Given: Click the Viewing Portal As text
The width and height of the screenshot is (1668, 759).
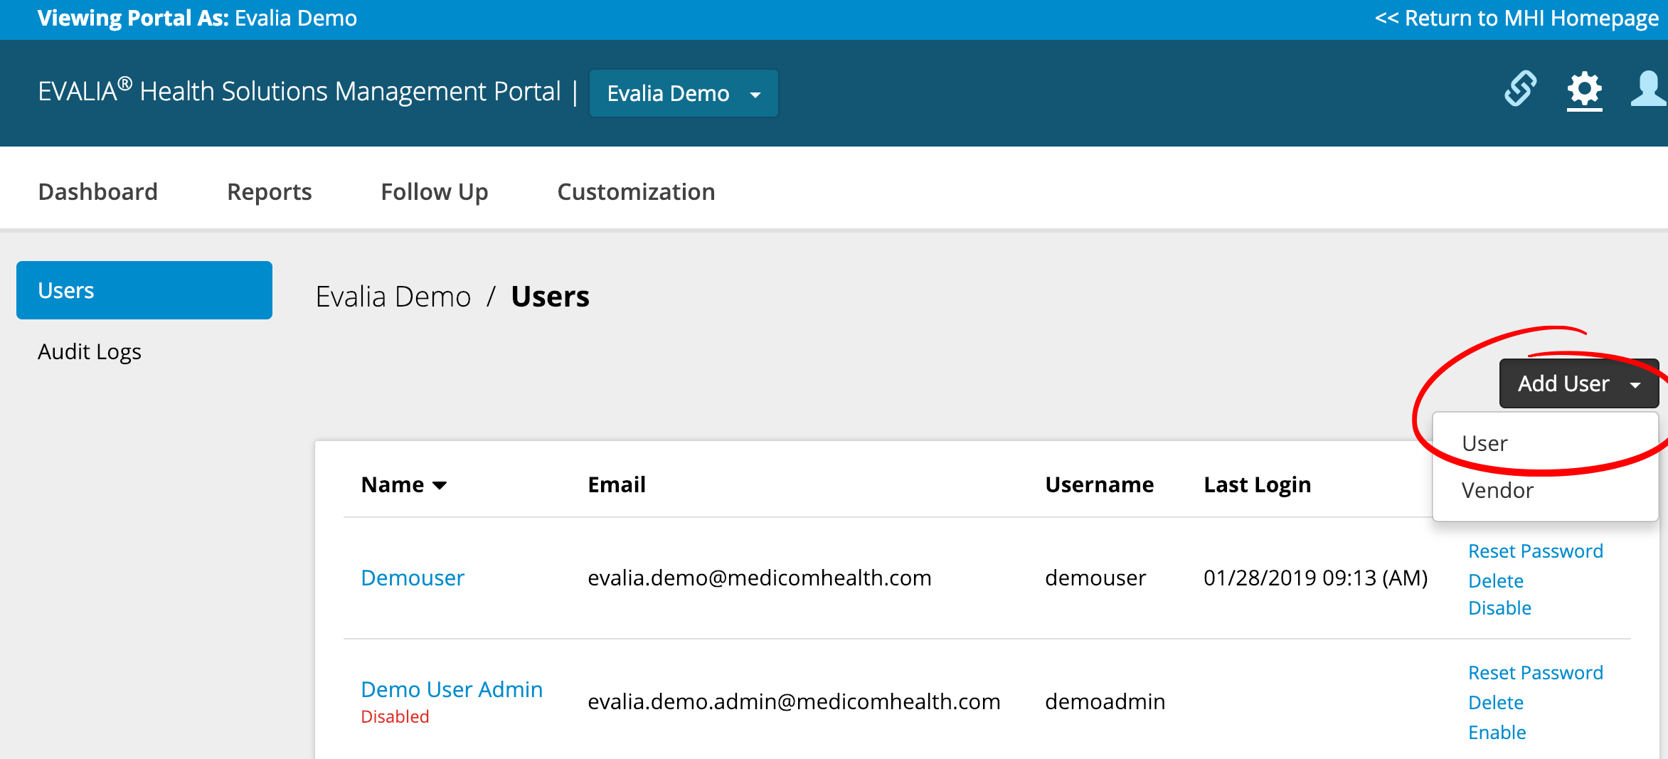Looking at the screenshot, I should (x=133, y=18).
